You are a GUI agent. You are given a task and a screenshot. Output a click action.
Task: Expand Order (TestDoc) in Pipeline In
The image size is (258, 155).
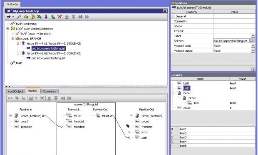click(x=10, y=116)
